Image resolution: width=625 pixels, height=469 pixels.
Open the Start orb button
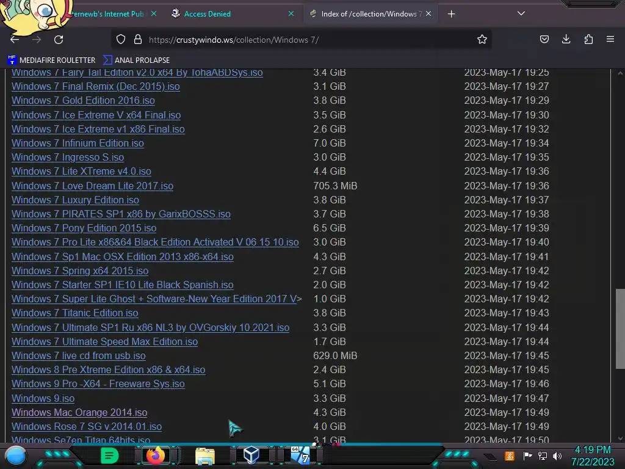16,456
